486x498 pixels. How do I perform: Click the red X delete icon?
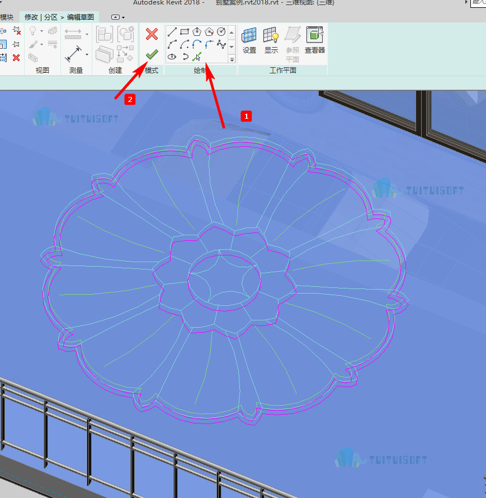point(16,58)
